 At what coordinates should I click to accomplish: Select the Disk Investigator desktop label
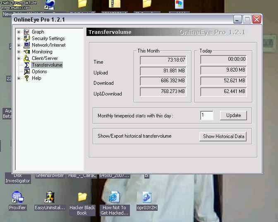coord(17,178)
